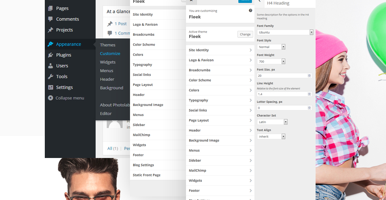Screen dimensions: 386x200
Task: Open Themes in the Appearance submenu
Action: coord(108,45)
